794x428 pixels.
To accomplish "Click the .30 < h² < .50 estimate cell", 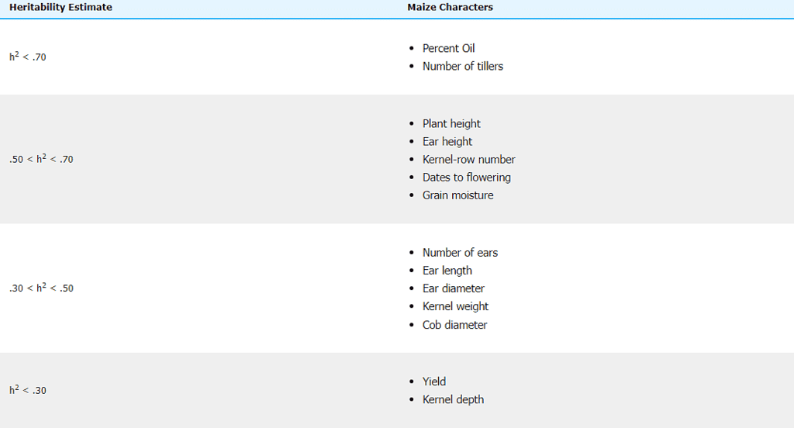I will pos(41,288).
